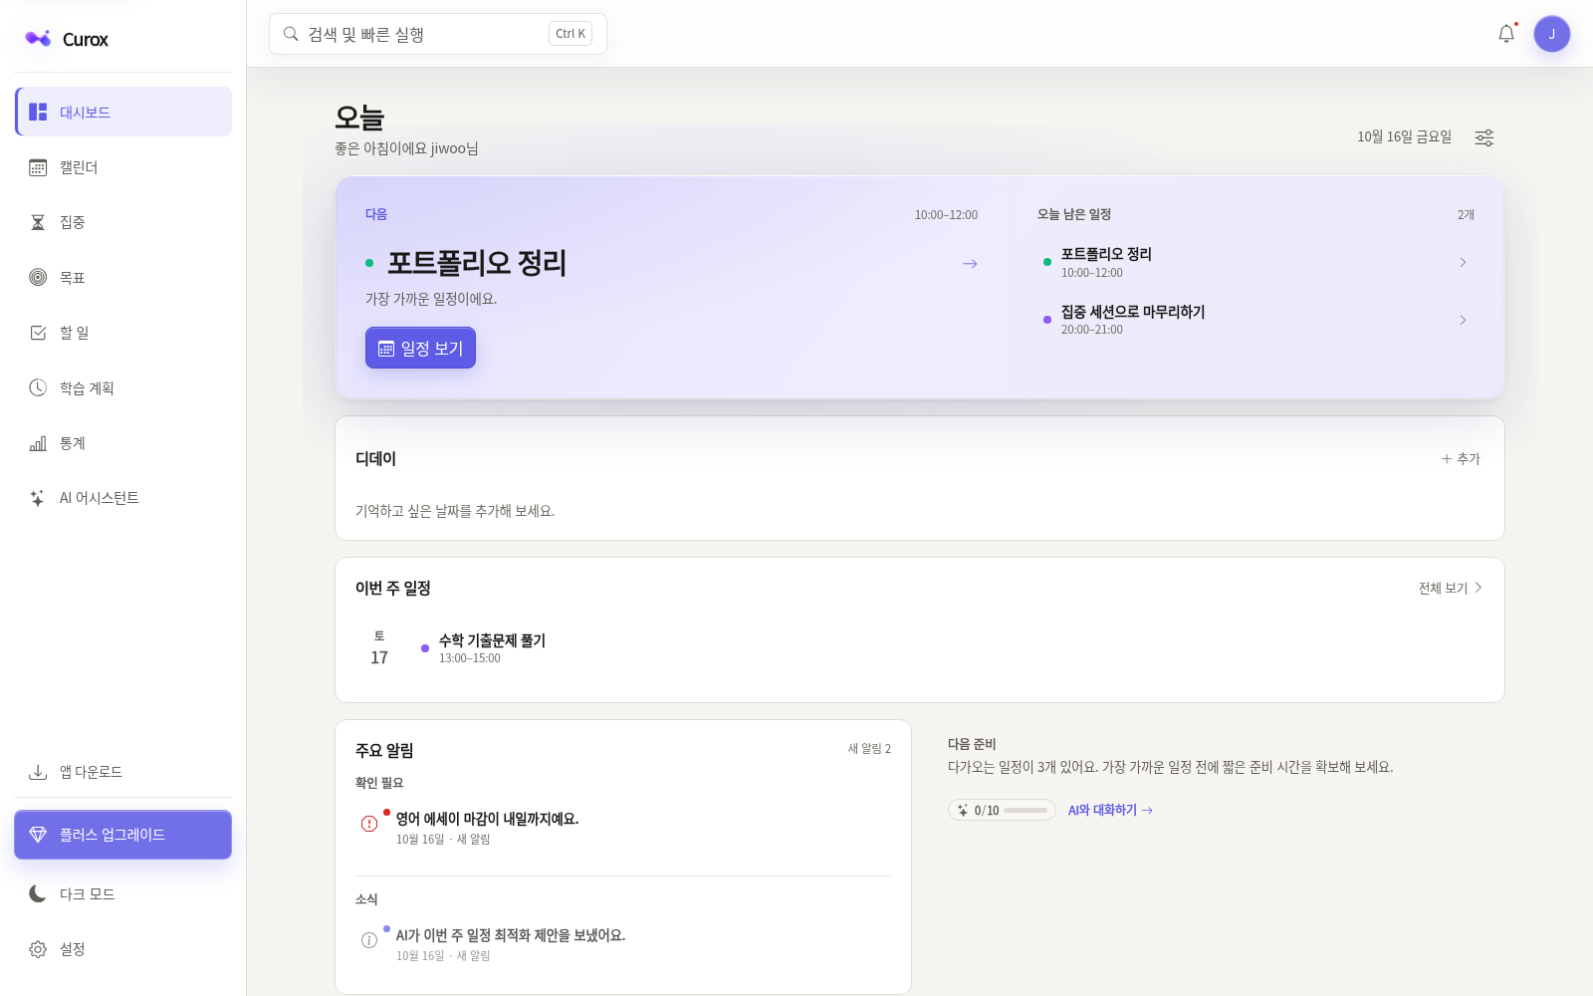
Task: Open 학습 계획 in the sidebar
Action: click(123, 387)
